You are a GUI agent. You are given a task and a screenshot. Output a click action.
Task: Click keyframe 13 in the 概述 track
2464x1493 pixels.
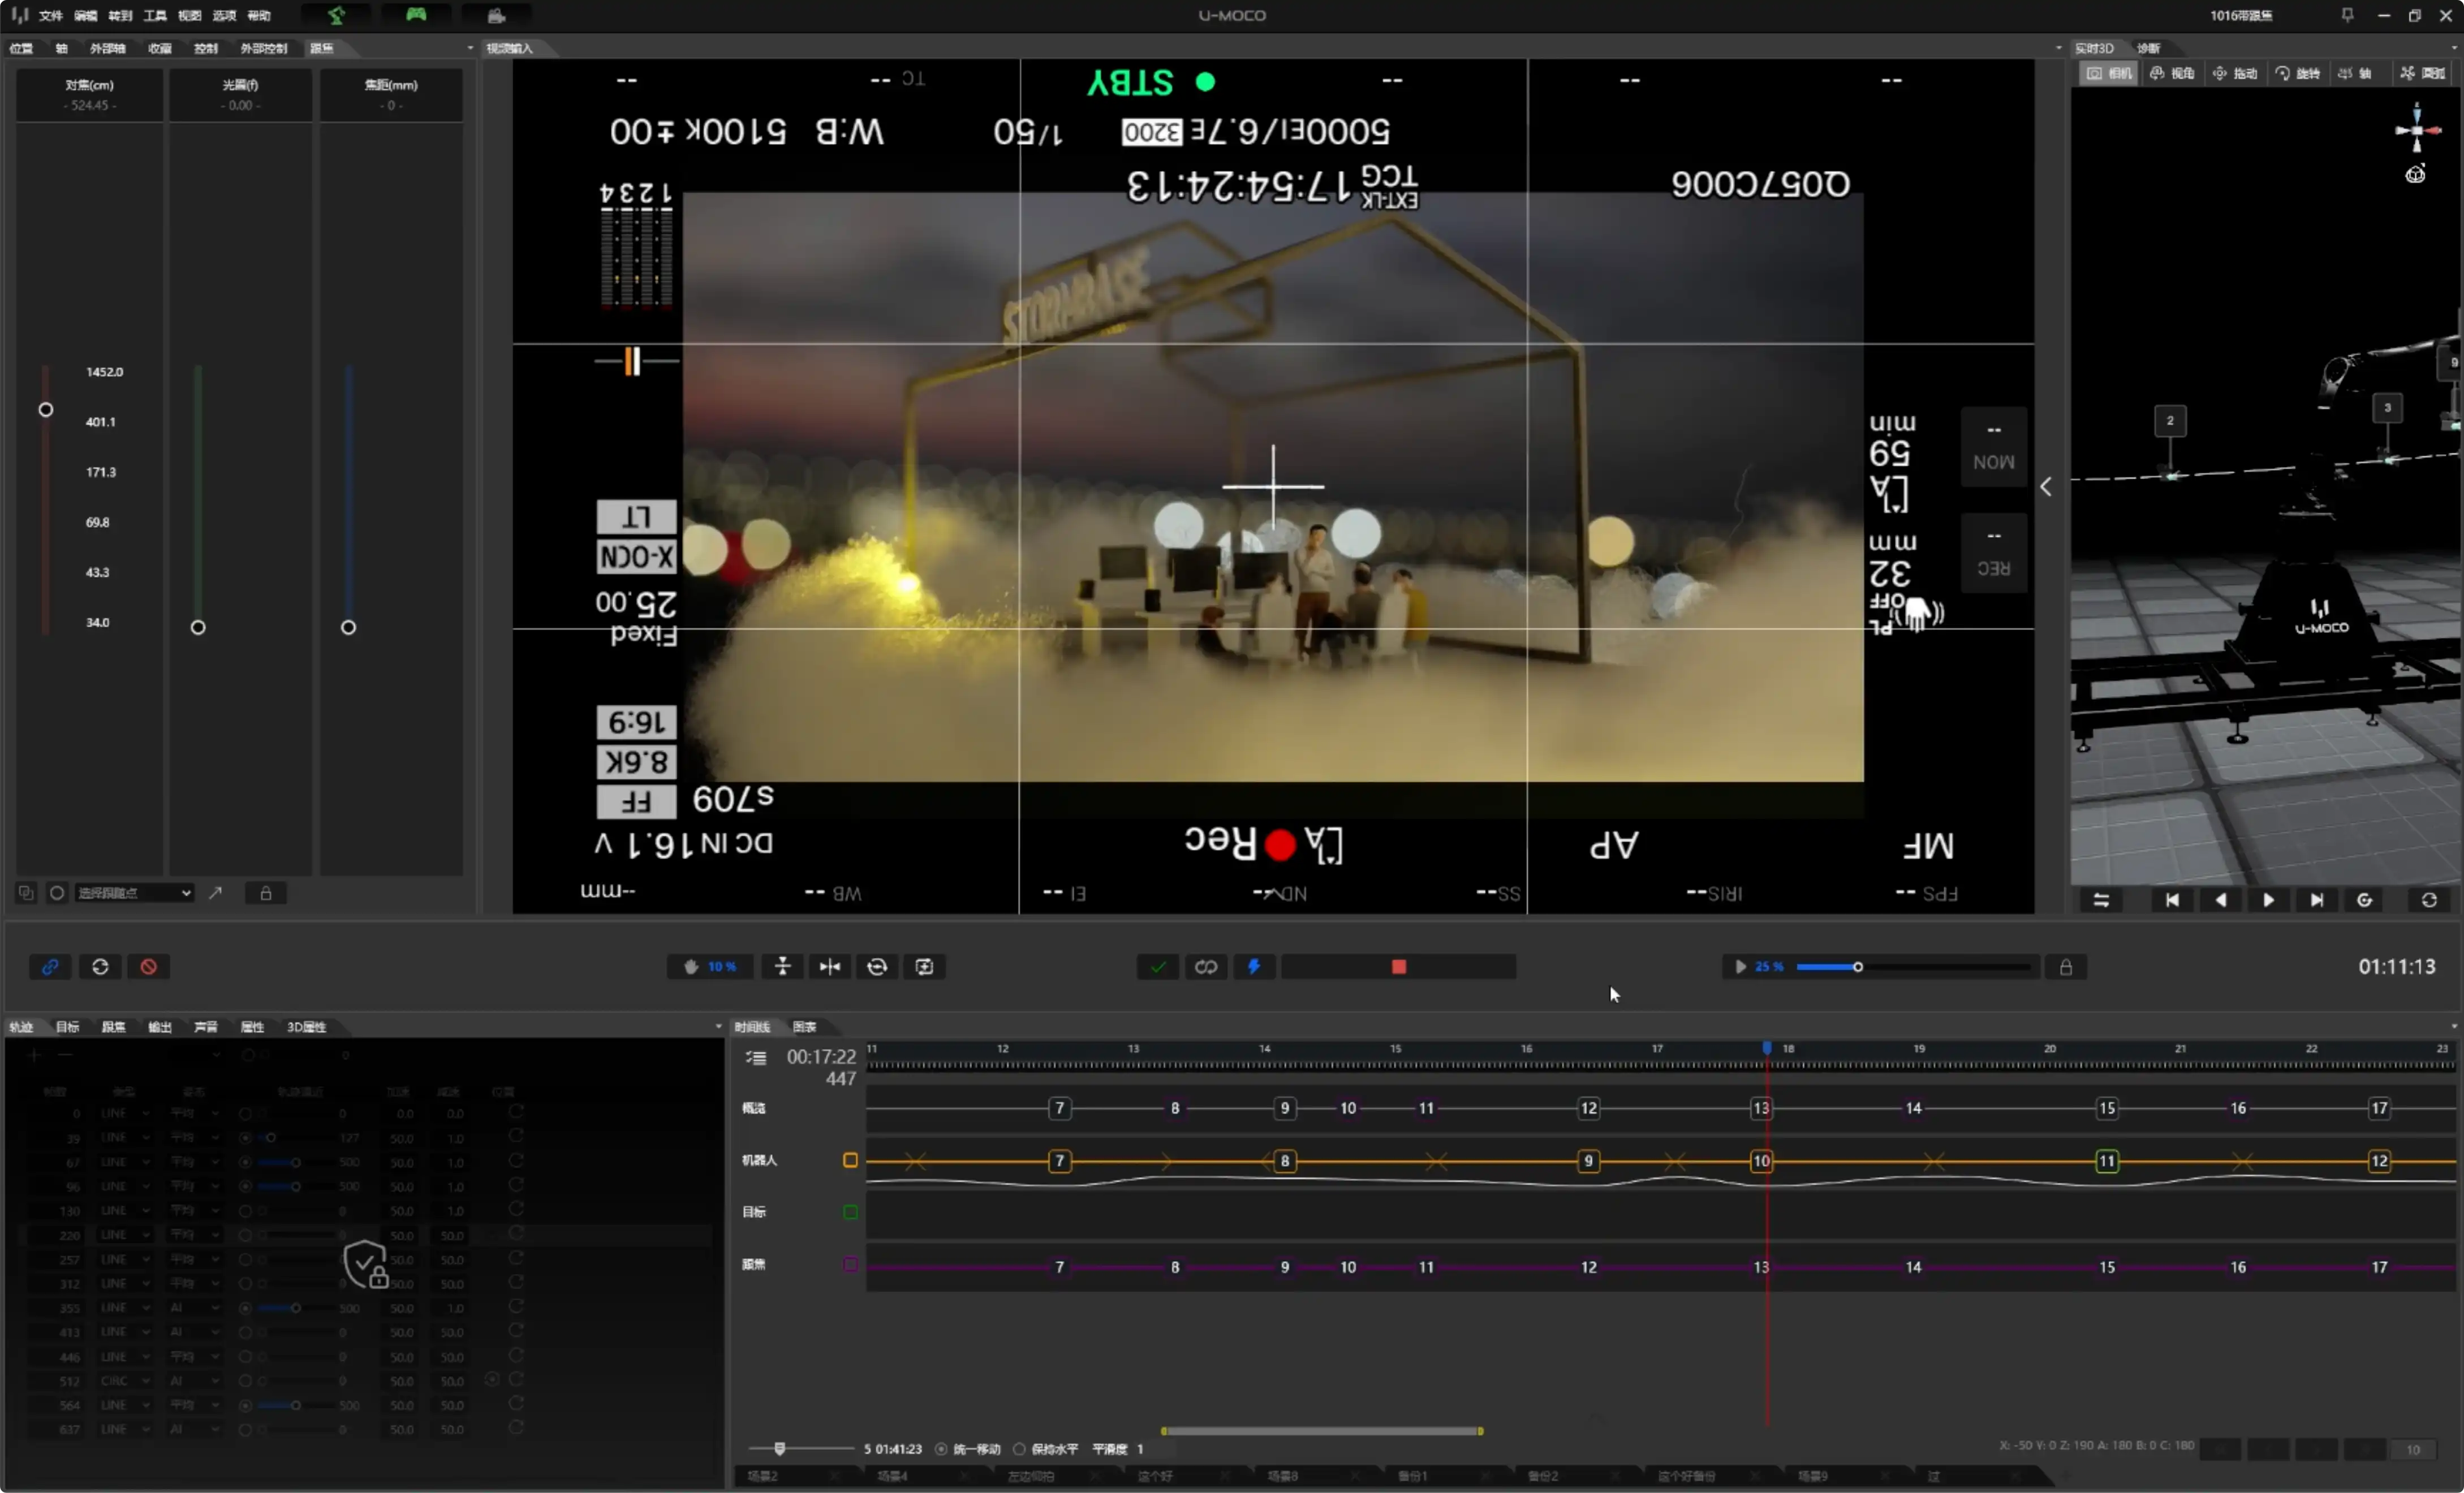click(1761, 1108)
